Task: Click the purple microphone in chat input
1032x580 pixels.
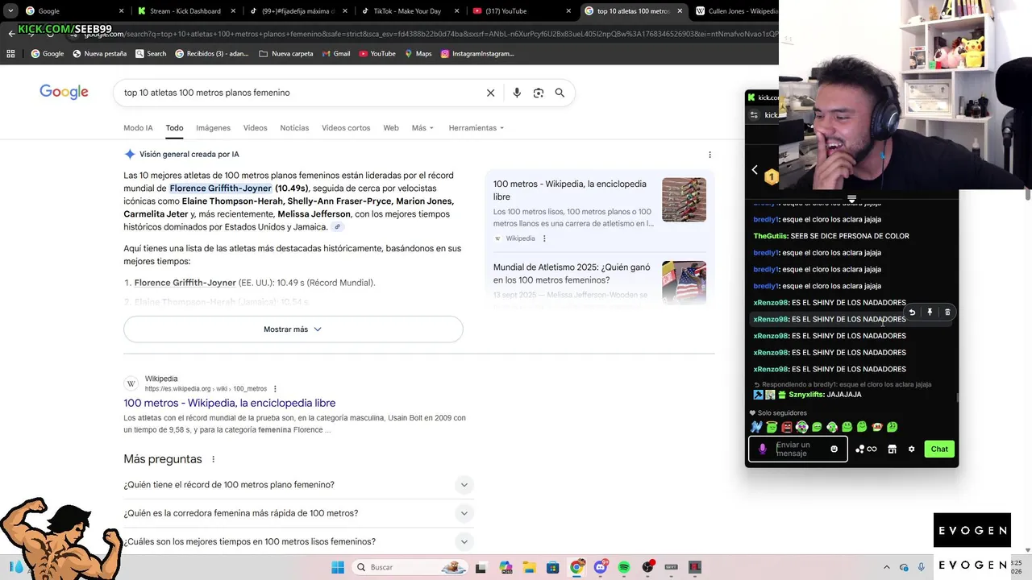Action: [763, 449]
